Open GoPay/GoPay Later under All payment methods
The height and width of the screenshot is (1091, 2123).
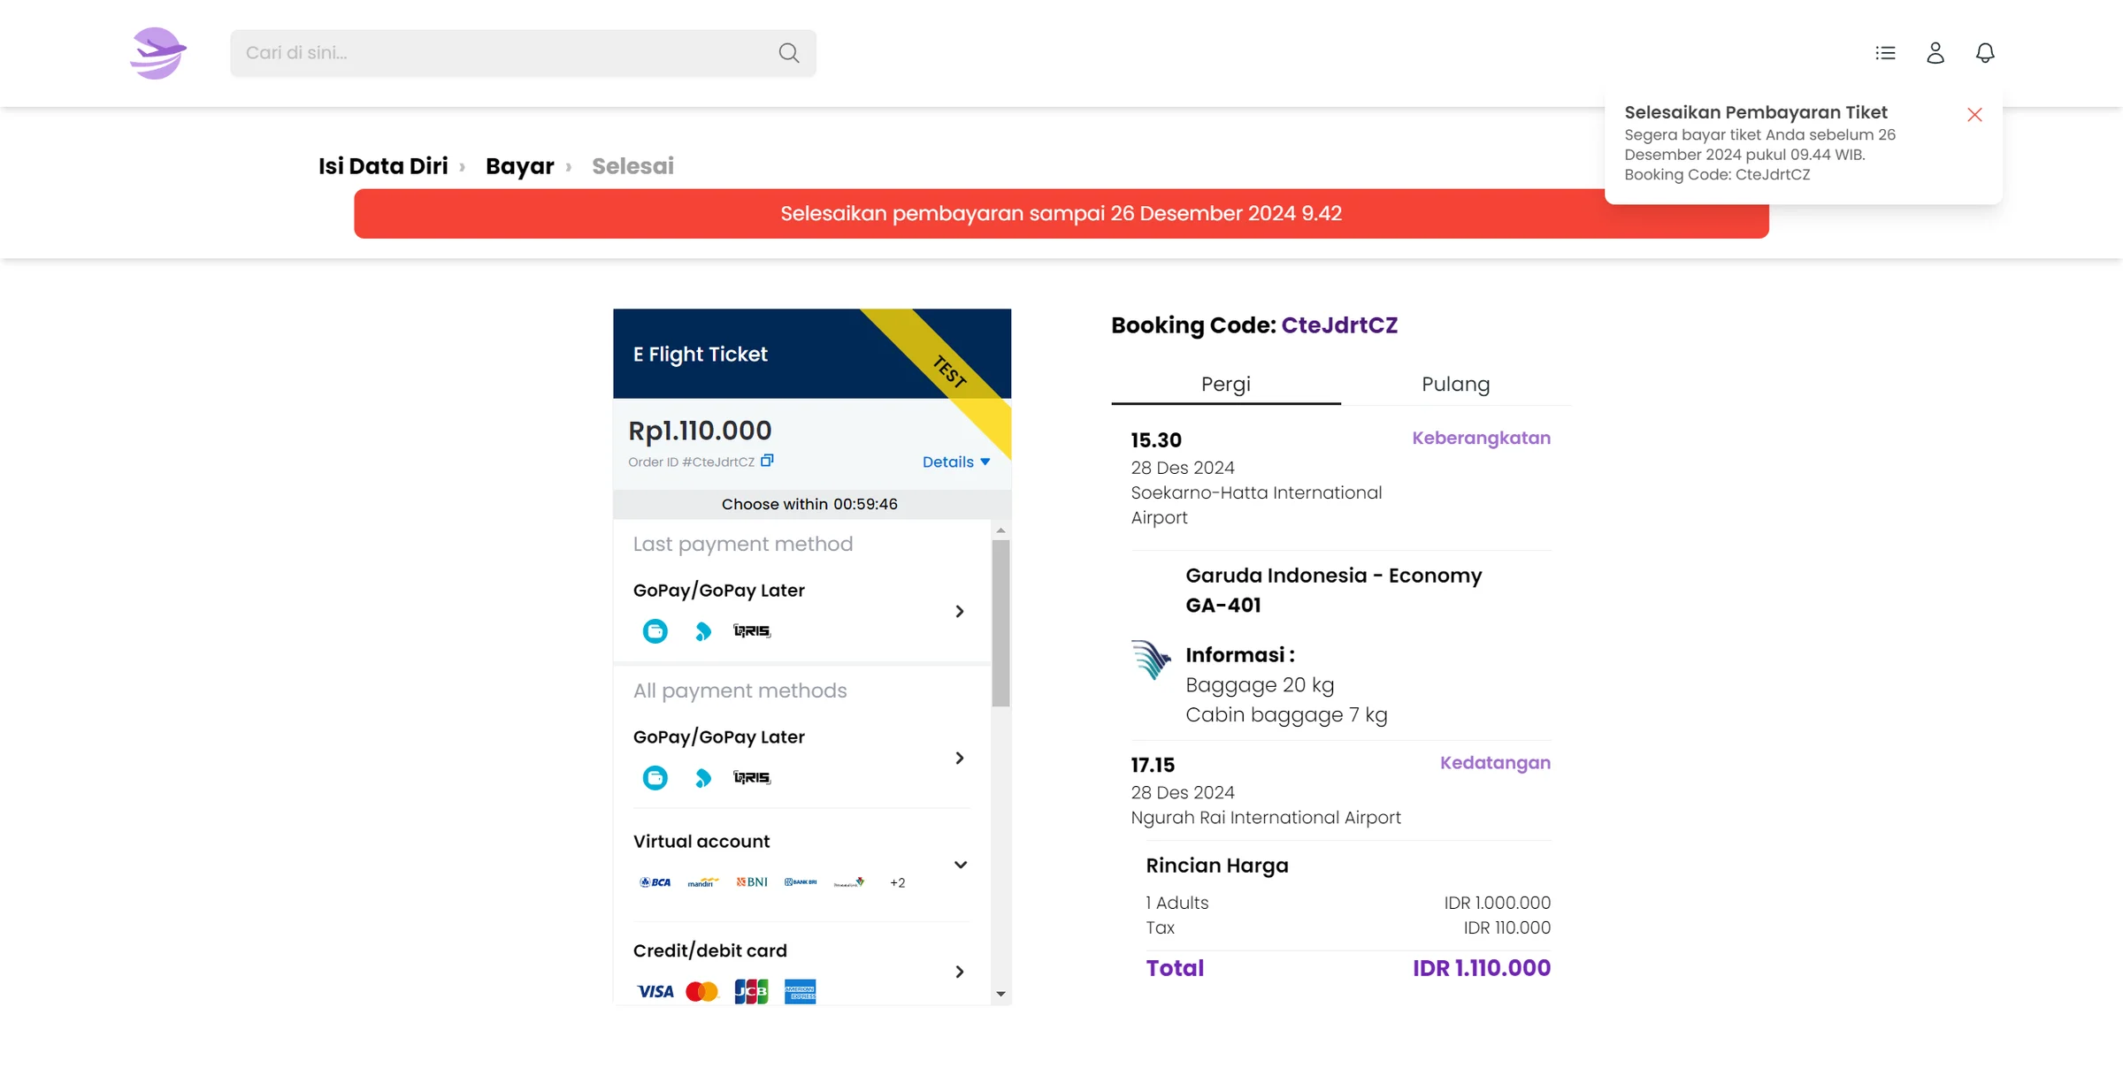click(960, 758)
